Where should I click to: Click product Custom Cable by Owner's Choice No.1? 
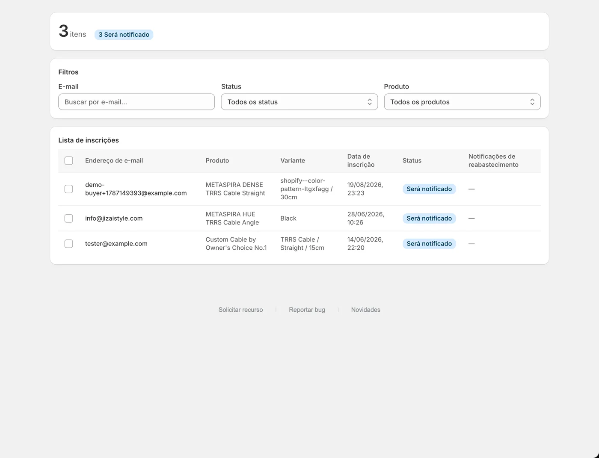click(x=236, y=244)
